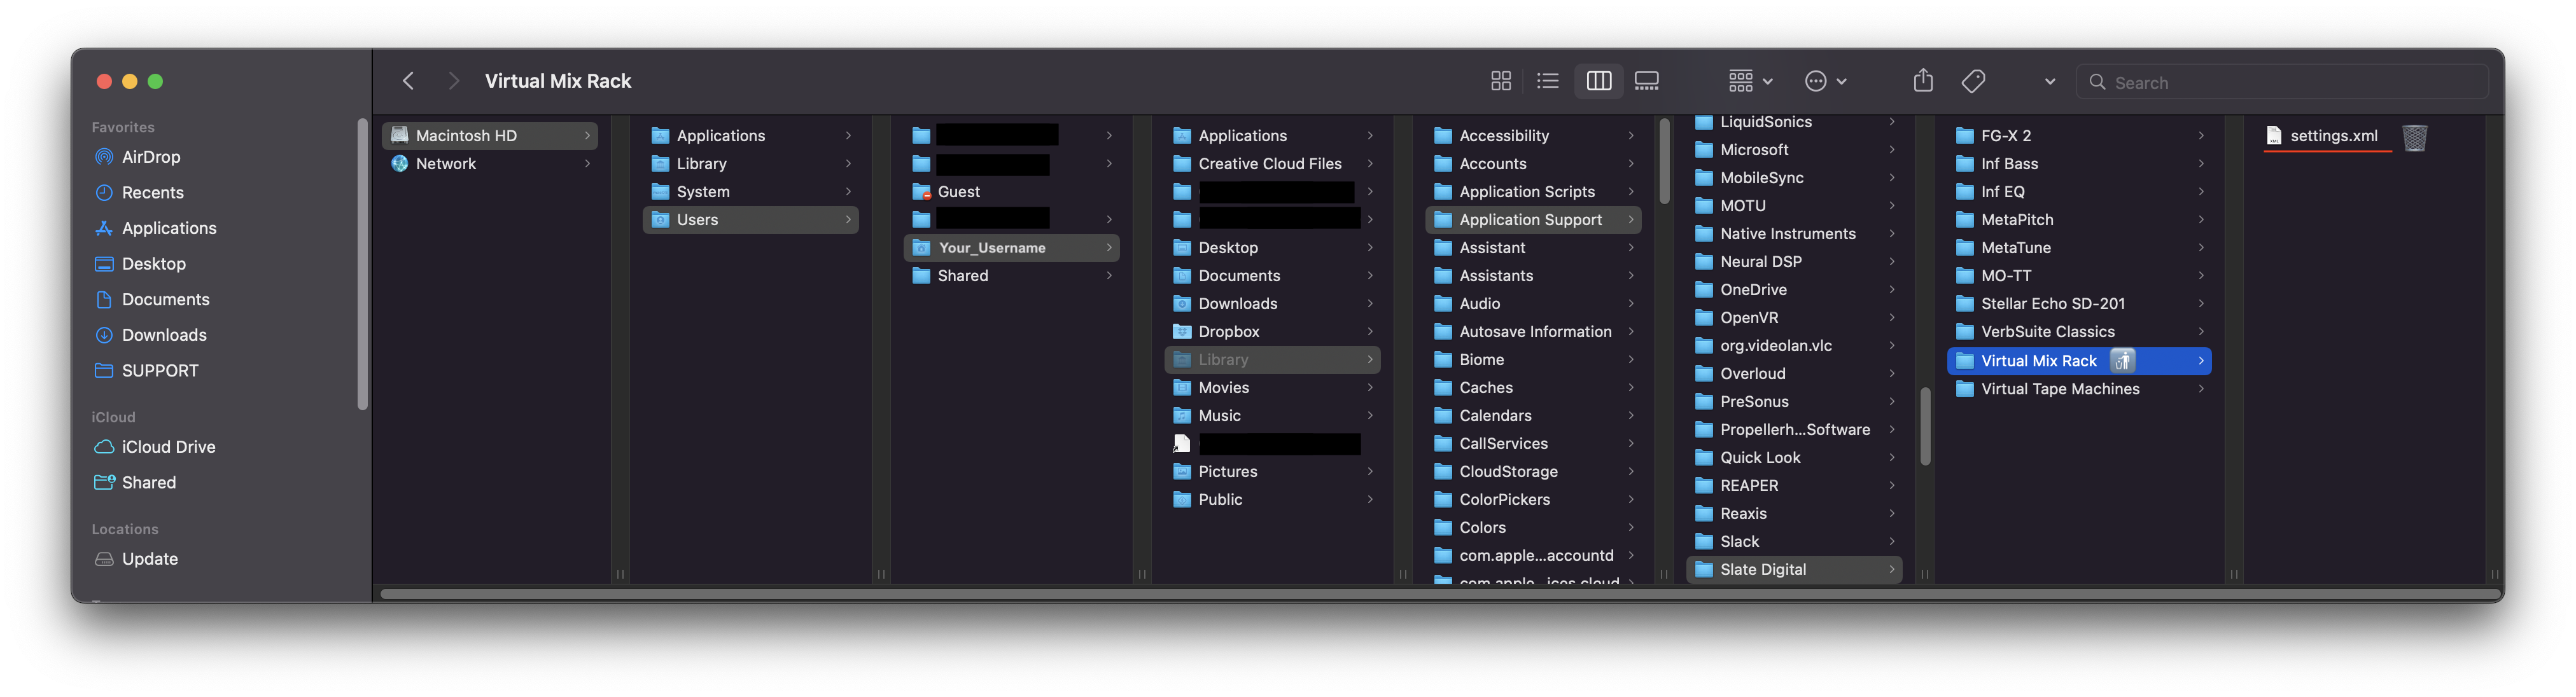Select the settings.xml file
Viewport: 2576px width, 697px height.
tap(2332, 136)
